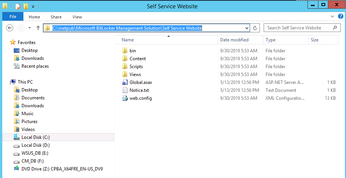Click Global.asax date 5/13/2019 12:56 PM
The width and height of the screenshot is (346, 178).
click(239, 82)
